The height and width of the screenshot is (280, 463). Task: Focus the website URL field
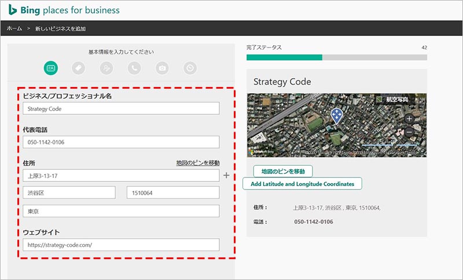click(121, 245)
